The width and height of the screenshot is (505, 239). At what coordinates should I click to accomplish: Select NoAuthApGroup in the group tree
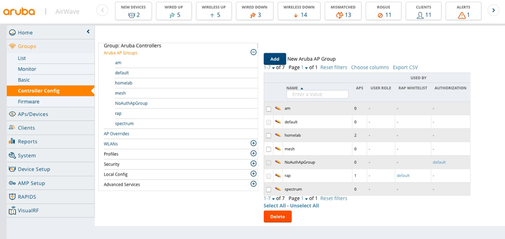(x=131, y=103)
